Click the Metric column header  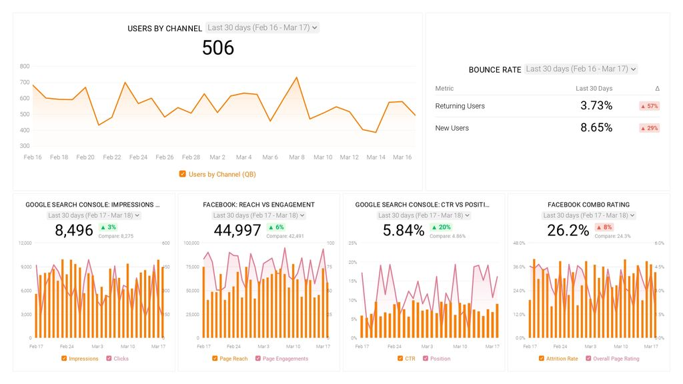tap(444, 89)
